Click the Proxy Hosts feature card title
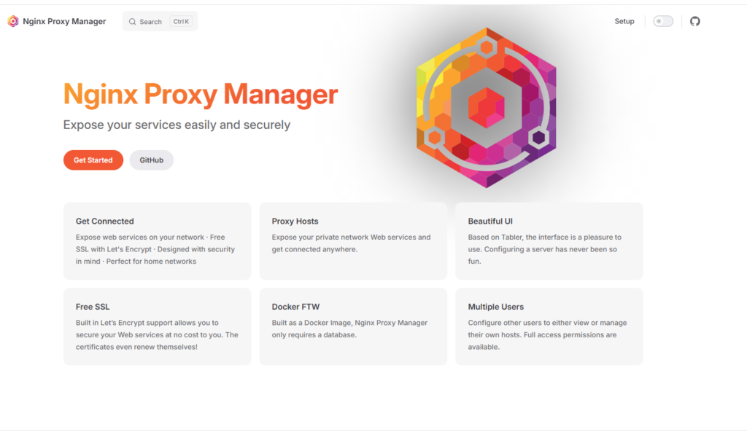 [295, 221]
